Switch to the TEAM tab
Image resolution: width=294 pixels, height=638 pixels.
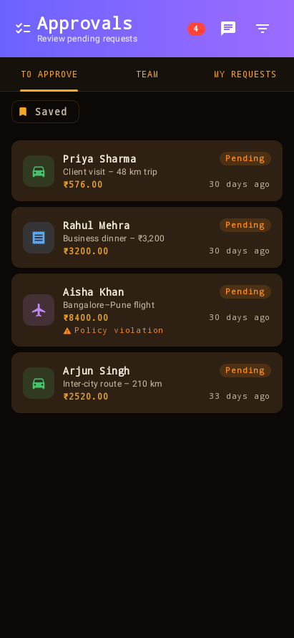[147, 74]
